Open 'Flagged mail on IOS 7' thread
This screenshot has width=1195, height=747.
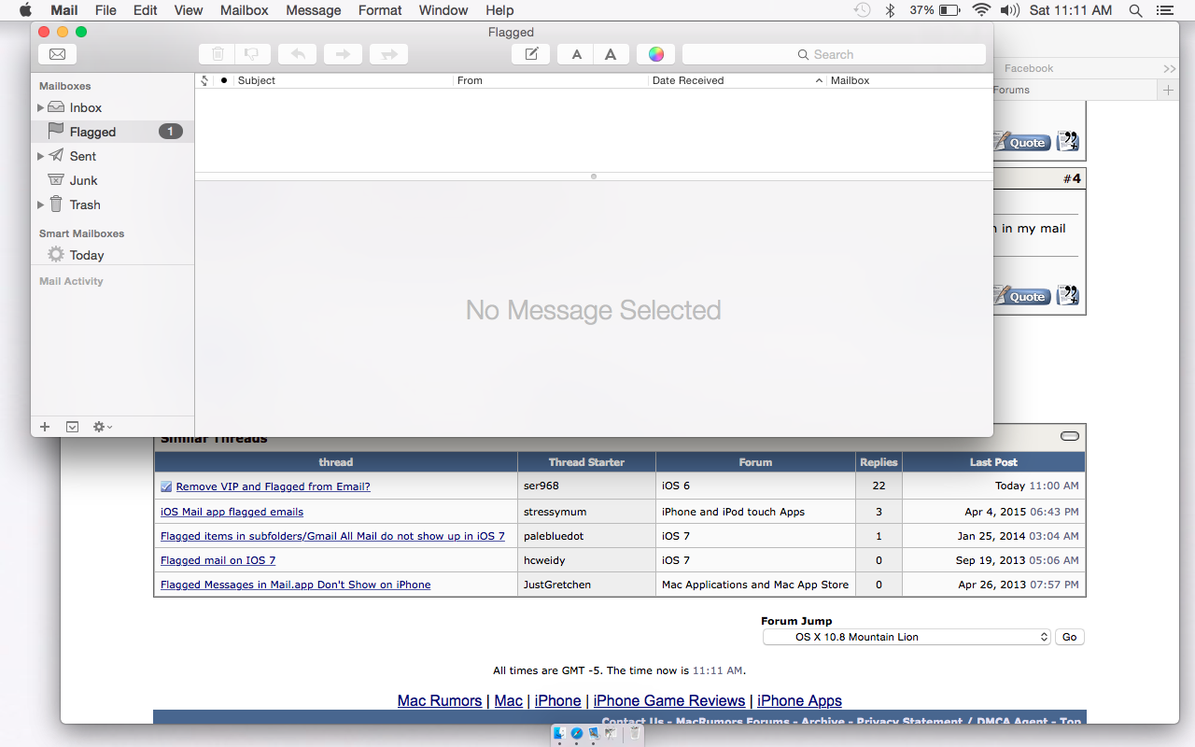218,560
